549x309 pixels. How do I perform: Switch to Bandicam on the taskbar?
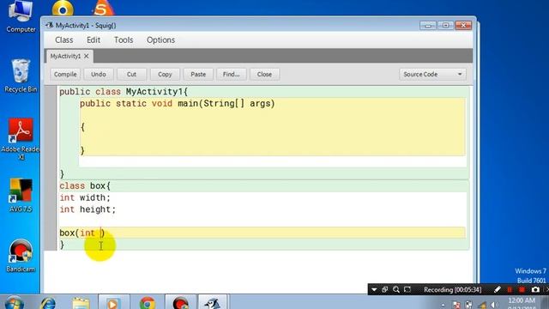pos(180,303)
